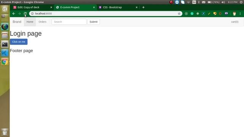This screenshot has width=244, height=137.
Task: Open Visual Studio Code from dock
Action: click(5, 53)
